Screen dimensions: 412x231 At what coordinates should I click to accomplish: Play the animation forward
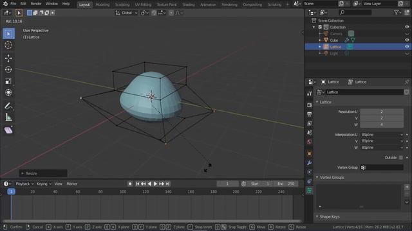(155, 184)
